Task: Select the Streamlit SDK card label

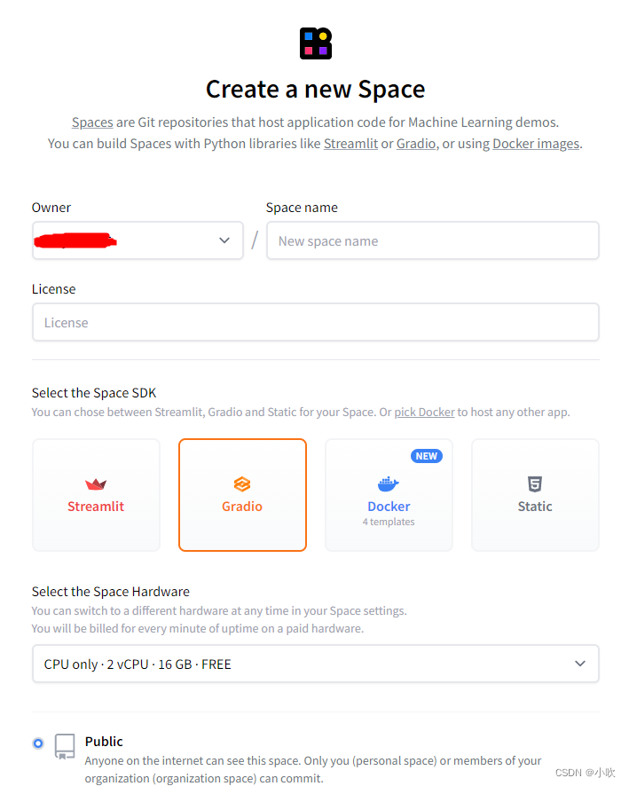Action: (96, 507)
